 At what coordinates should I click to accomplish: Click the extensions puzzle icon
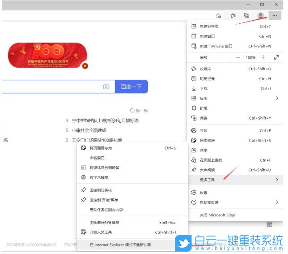[194, 108]
